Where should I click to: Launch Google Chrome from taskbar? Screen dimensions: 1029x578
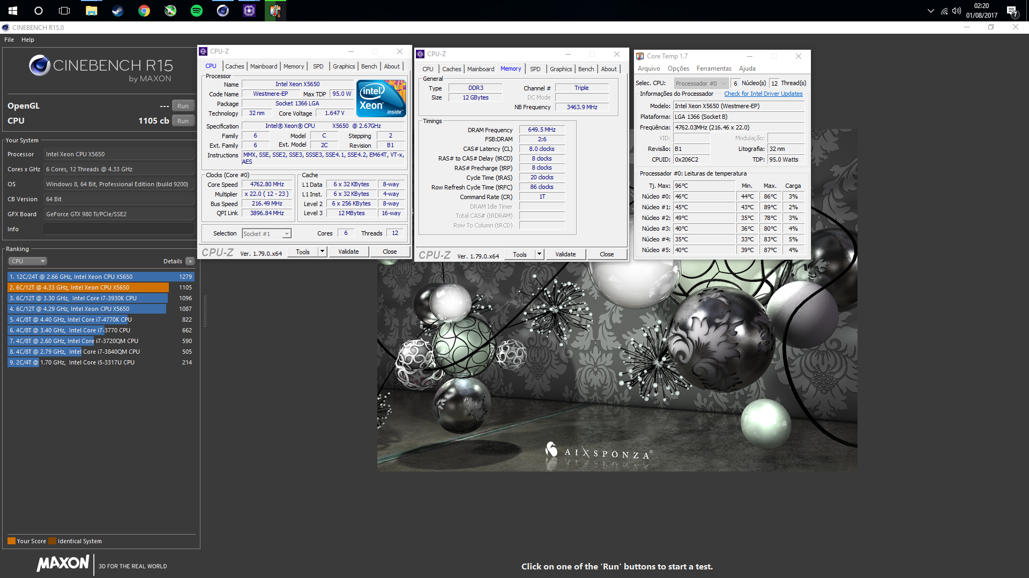[x=144, y=10]
